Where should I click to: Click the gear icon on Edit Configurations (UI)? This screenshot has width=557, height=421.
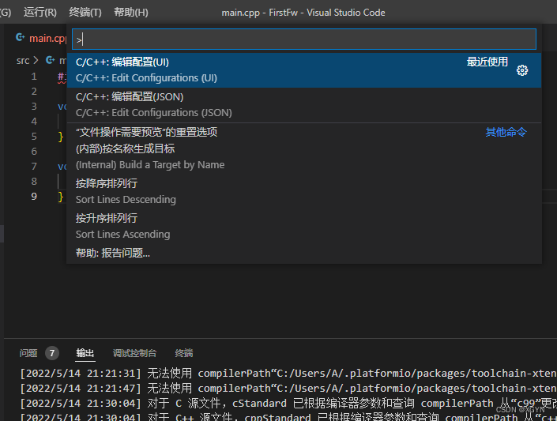(521, 70)
